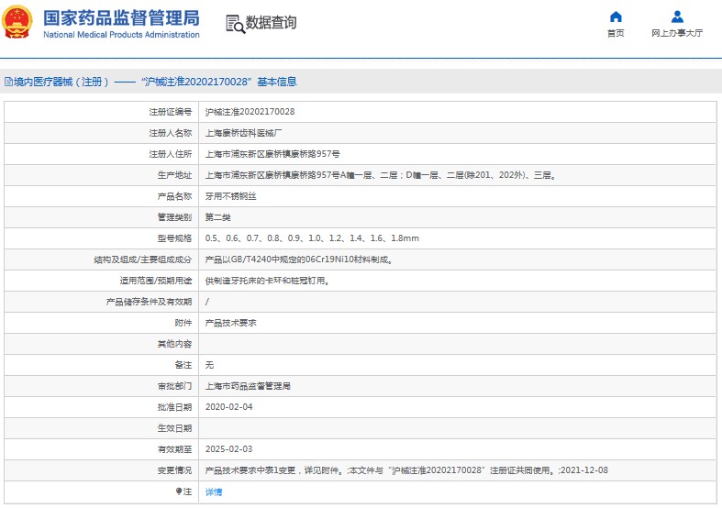The image size is (722, 508).
Task: Click the bullet icon beside 注
Action: tap(178, 491)
